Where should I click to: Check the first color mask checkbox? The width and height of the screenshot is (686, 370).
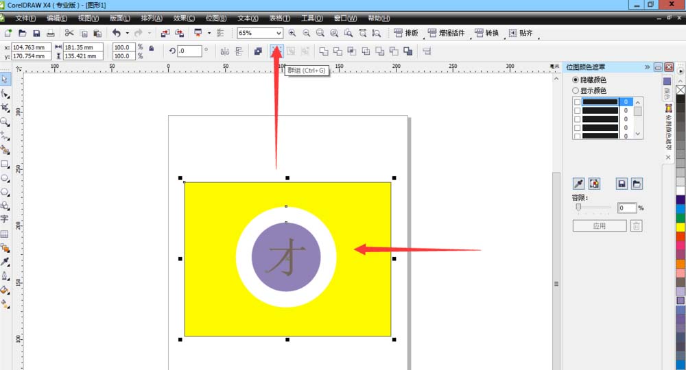pos(578,102)
